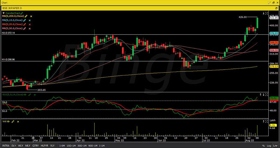Restore the Chart window

coord(274,3)
